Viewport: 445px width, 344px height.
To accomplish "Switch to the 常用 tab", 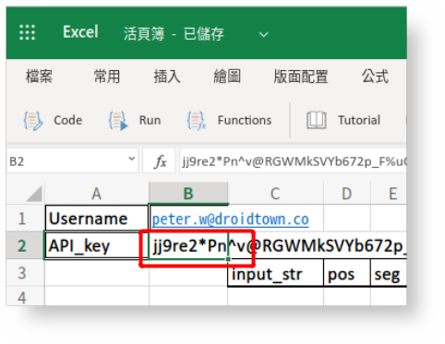I will click(107, 77).
